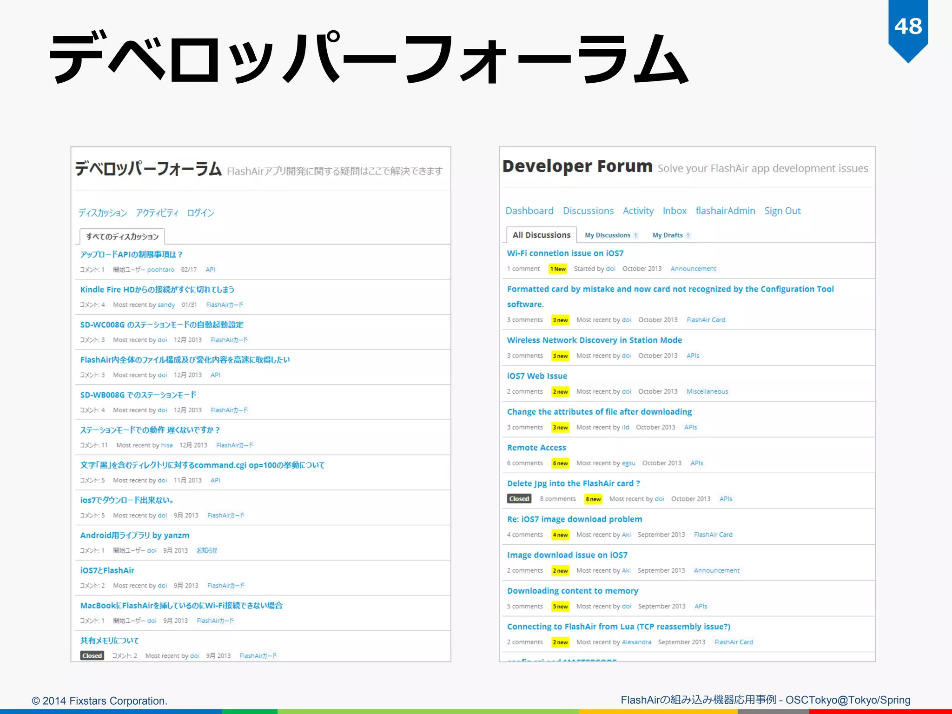952x714 pixels.
Task: Open the Inbox nav link
Action: click(x=674, y=211)
